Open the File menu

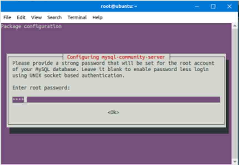(x=7, y=18)
